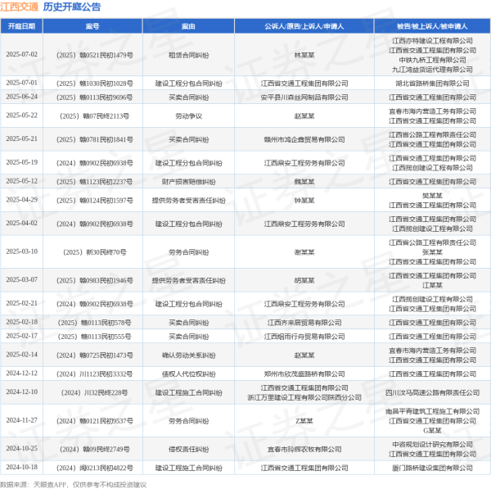
Task: Click date 2025-05-19
Action: coord(21,162)
